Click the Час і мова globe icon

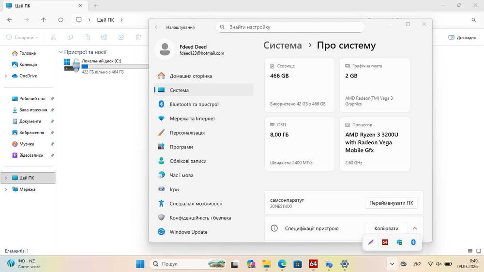click(161, 175)
